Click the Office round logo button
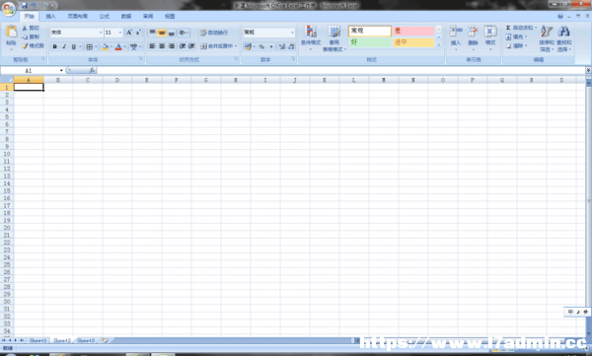 [x=8, y=8]
